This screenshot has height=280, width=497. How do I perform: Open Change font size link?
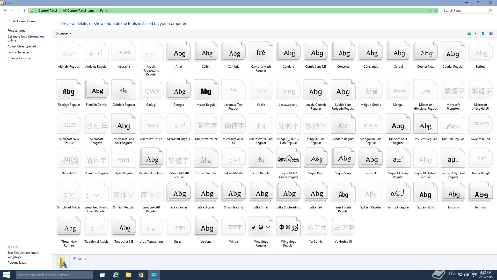(19, 58)
